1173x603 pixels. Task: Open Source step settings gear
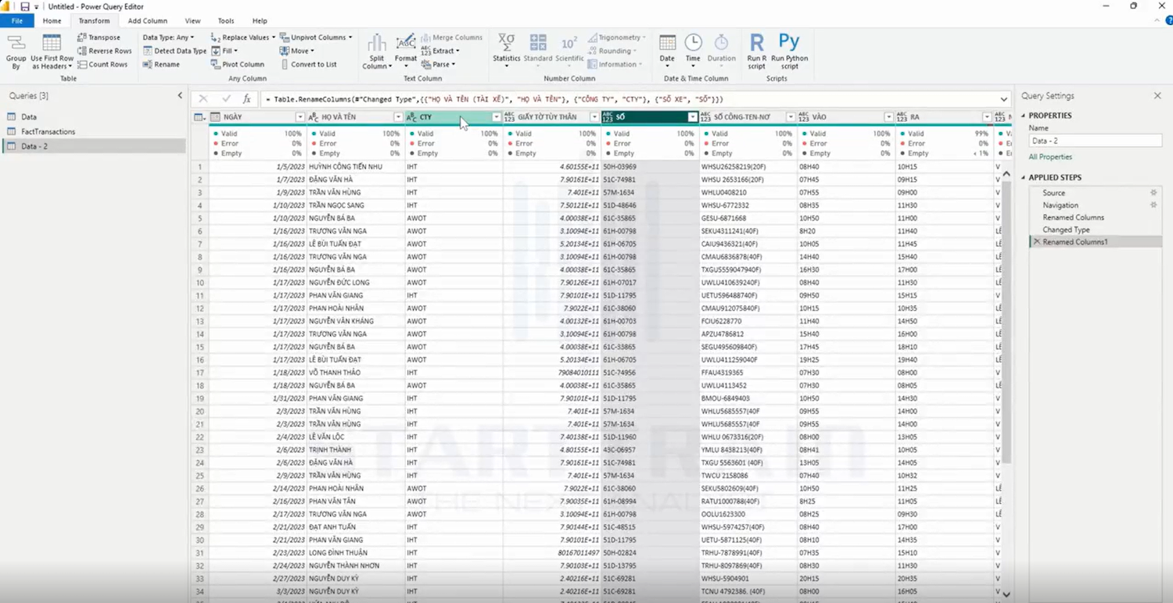click(1153, 193)
